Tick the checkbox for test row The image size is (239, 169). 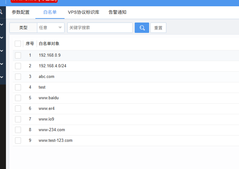[18, 87]
